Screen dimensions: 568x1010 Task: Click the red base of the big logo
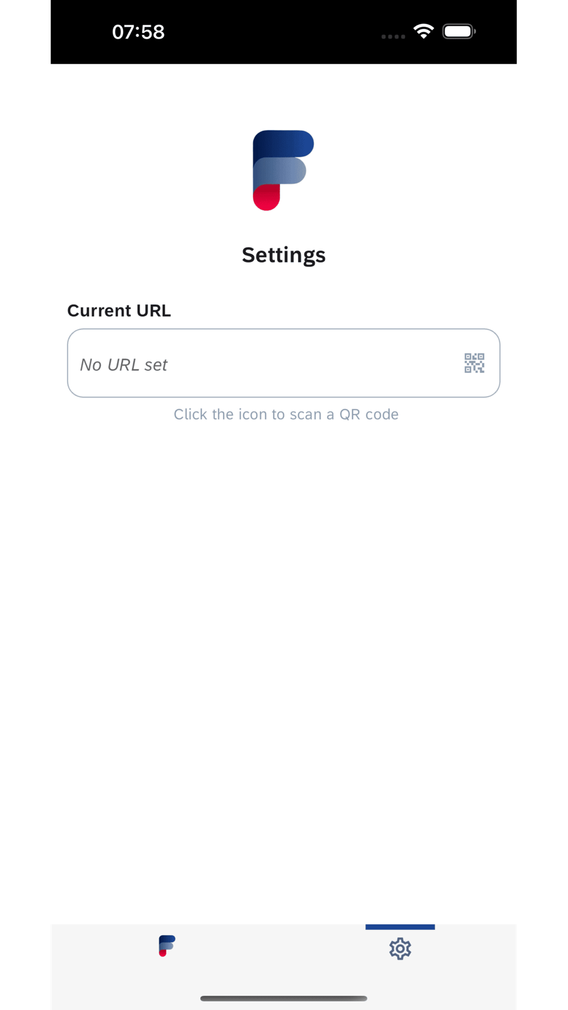pyautogui.click(x=266, y=198)
